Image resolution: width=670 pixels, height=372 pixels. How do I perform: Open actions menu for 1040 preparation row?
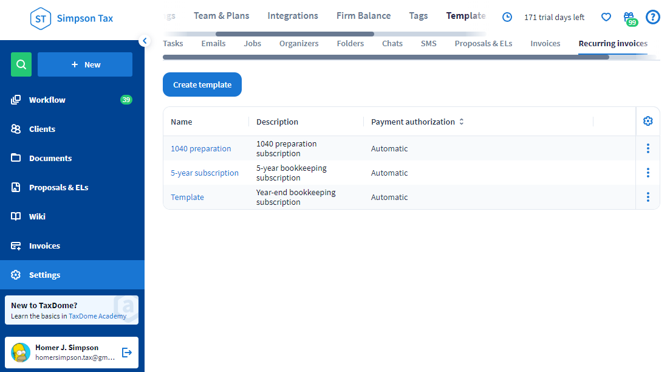click(648, 148)
